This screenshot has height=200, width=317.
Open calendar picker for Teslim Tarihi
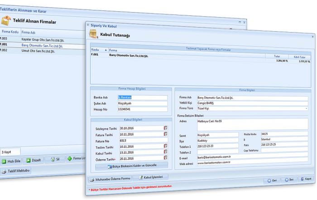click(x=166, y=147)
